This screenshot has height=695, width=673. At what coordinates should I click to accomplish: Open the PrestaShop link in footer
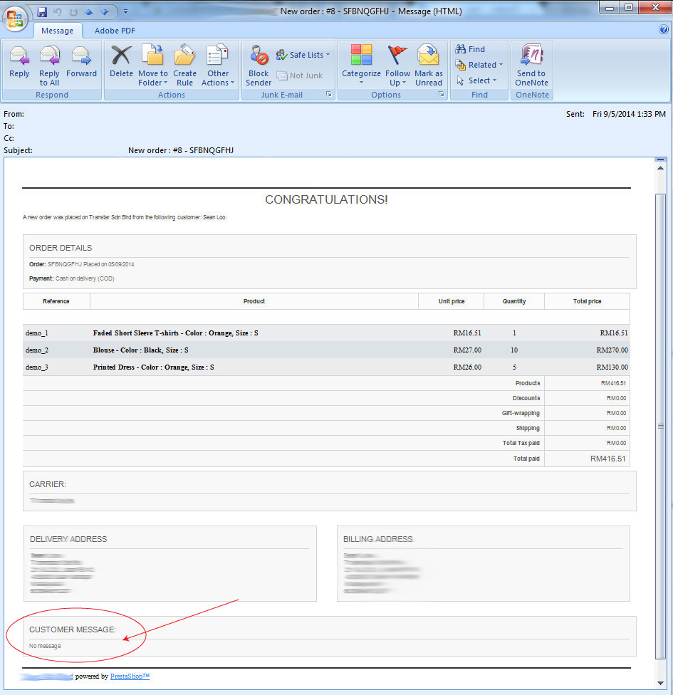click(130, 676)
